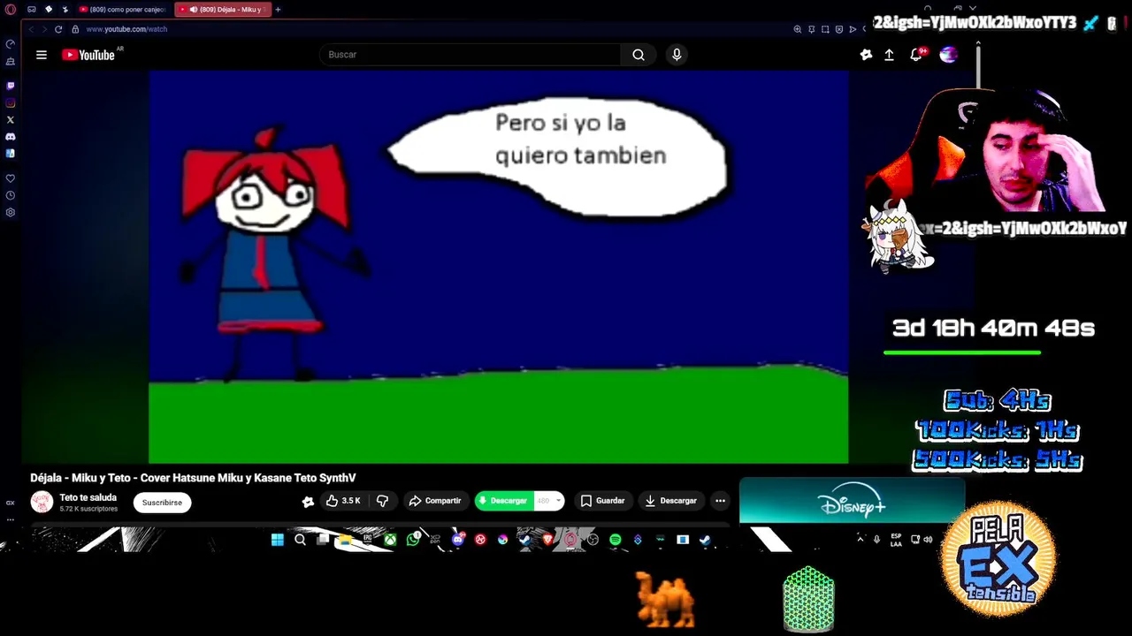Open Spotify from the Windows taskbar
The width and height of the screenshot is (1132, 636).
(616, 540)
